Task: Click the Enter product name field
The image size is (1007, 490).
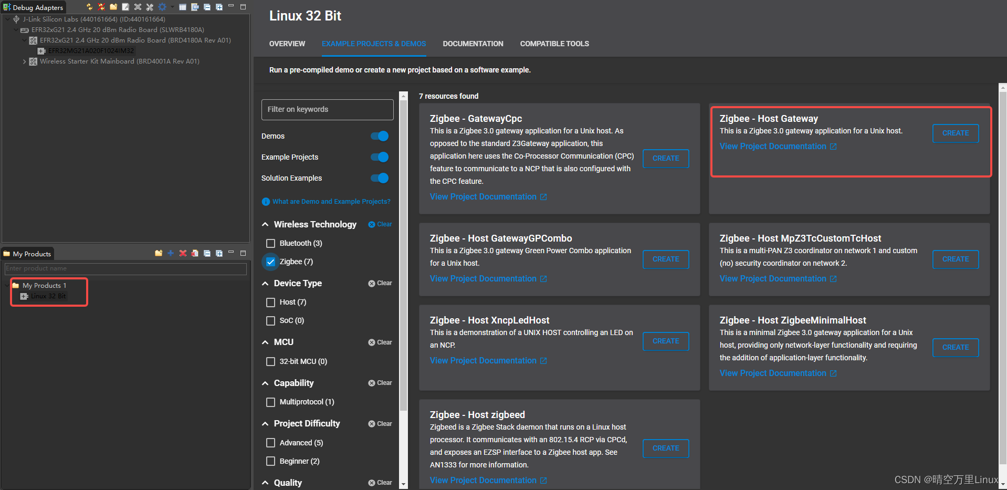Action: point(125,268)
